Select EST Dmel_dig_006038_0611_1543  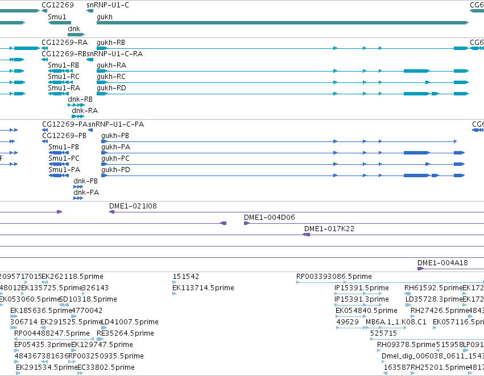(x=383, y=362)
